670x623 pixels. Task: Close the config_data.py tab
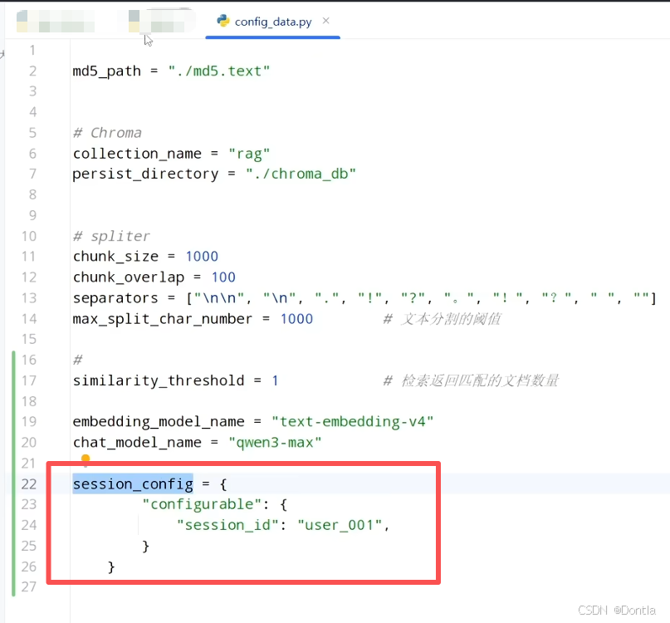click(x=326, y=21)
